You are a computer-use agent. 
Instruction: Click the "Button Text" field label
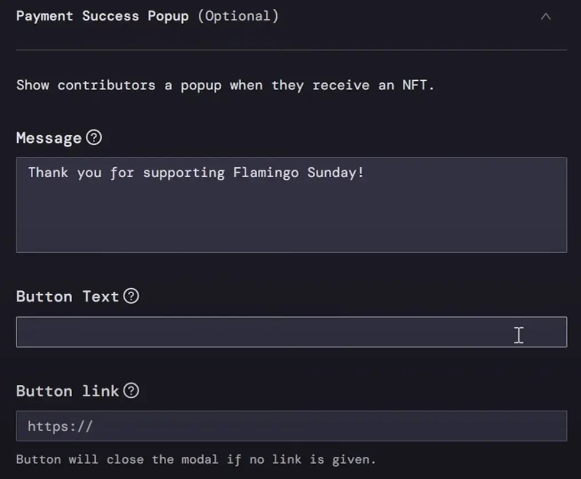click(68, 297)
